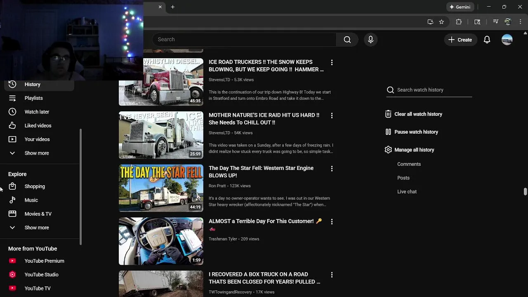This screenshot has width=528, height=297.
Task: Open options for ALMOST a Terrible Day video
Action: tap(332, 222)
